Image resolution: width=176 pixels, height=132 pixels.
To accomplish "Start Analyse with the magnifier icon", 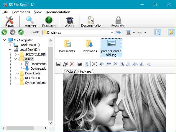I will point(30,22).
